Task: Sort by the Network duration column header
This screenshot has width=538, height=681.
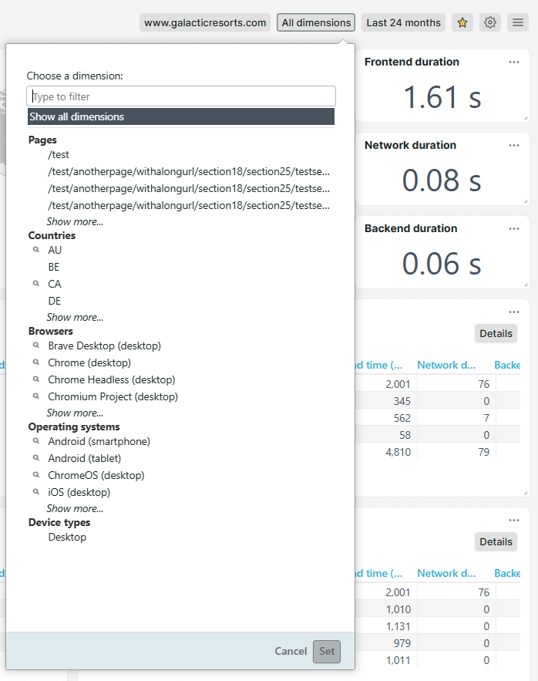Action: (x=446, y=365)
